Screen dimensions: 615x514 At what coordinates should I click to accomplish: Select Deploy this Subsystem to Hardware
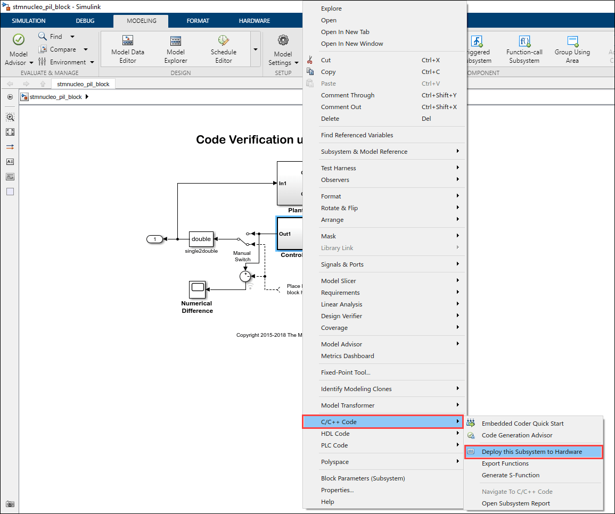point(531,452)
